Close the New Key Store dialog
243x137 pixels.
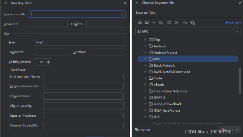click(125, 3)
